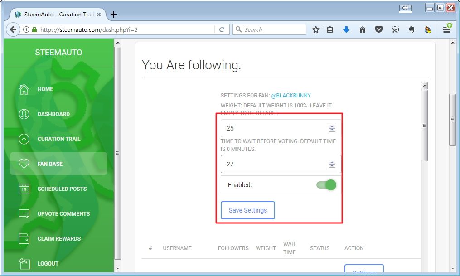Screen dimensions: 460x276
Task: Click the speech bubble icon beside Upvote Comments
Action: coord(24,213)
